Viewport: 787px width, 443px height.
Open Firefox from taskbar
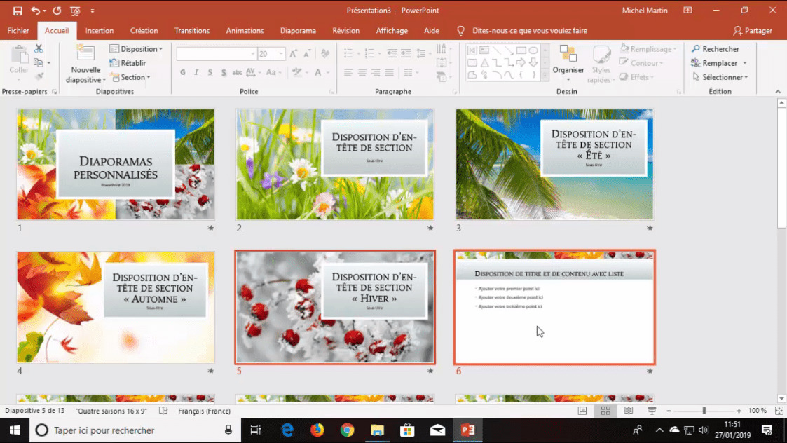pos(317,430)
